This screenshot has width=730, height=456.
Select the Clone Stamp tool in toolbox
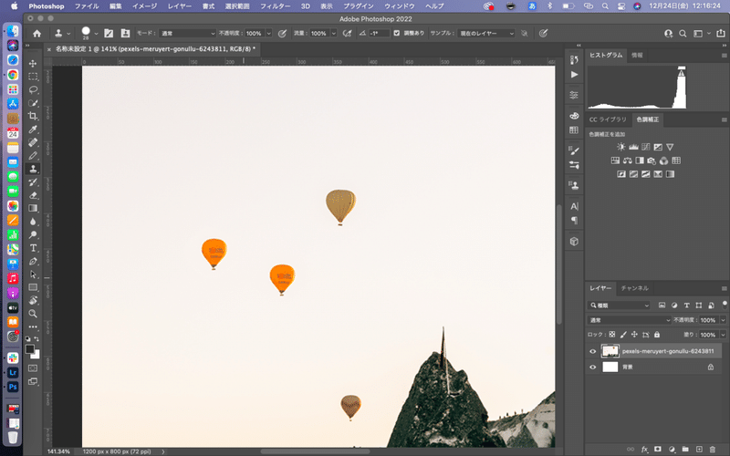tap(33, 169)
